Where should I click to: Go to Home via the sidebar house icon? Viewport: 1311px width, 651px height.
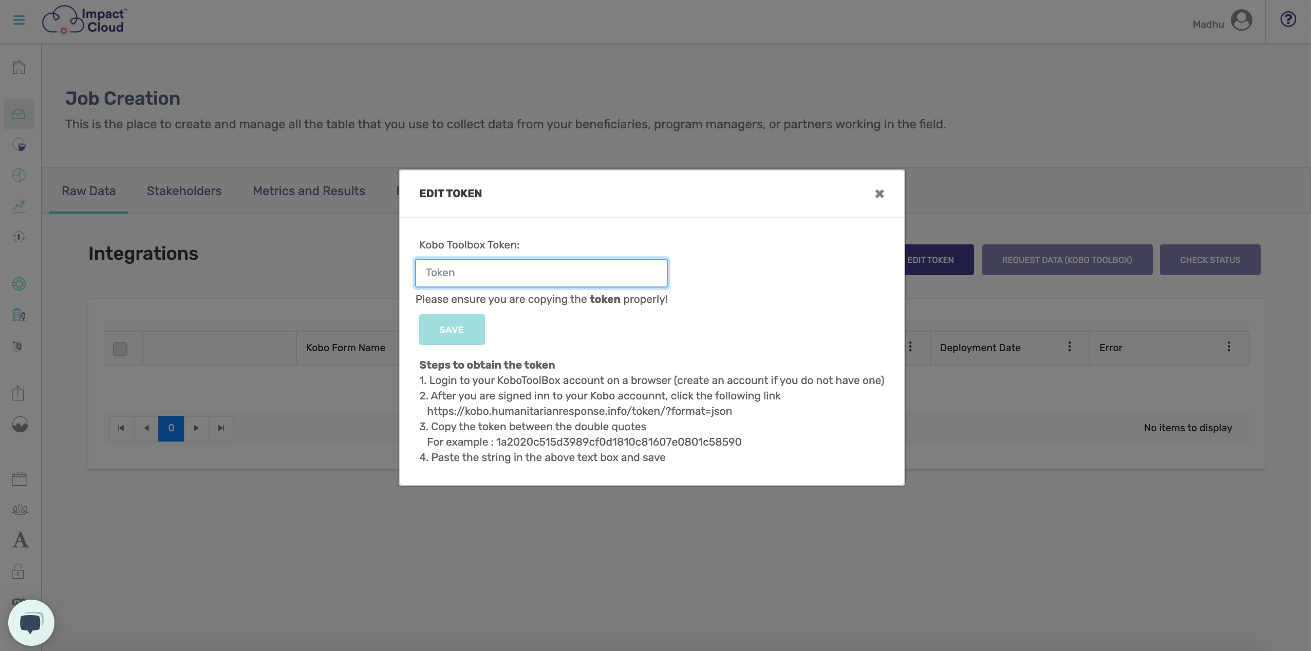click(19, 67)
